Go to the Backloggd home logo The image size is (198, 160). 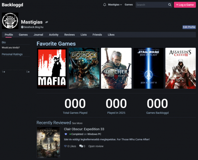(12, 5)
